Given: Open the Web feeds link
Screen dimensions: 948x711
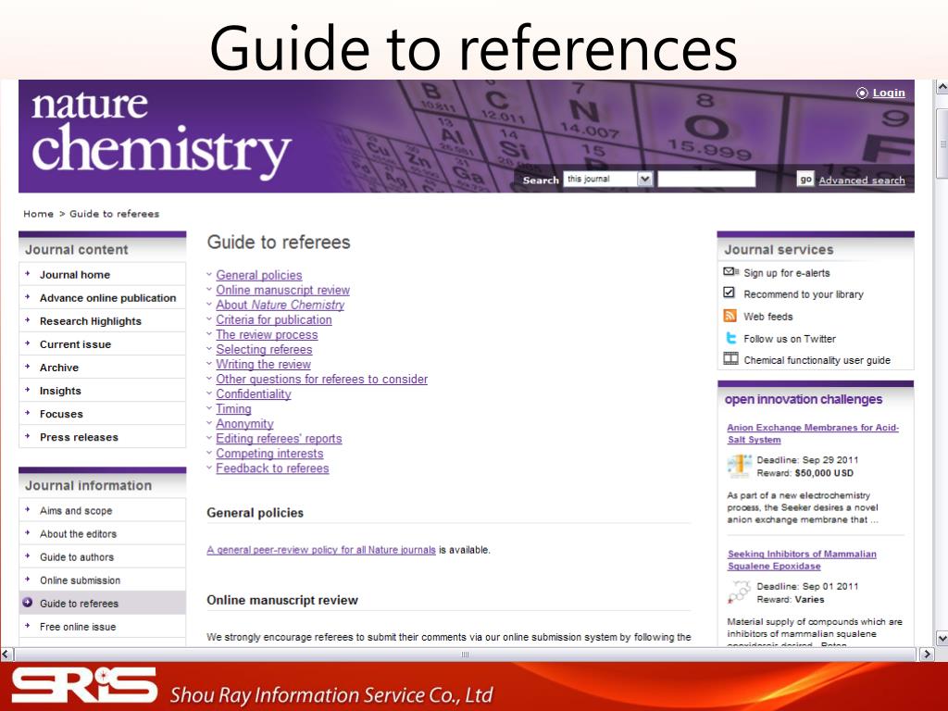Looking at the screenshot, I should (767, 317).
